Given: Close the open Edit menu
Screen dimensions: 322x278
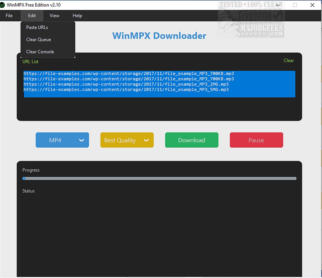Looking at the screenshot, I should click(x=32, y=15).
